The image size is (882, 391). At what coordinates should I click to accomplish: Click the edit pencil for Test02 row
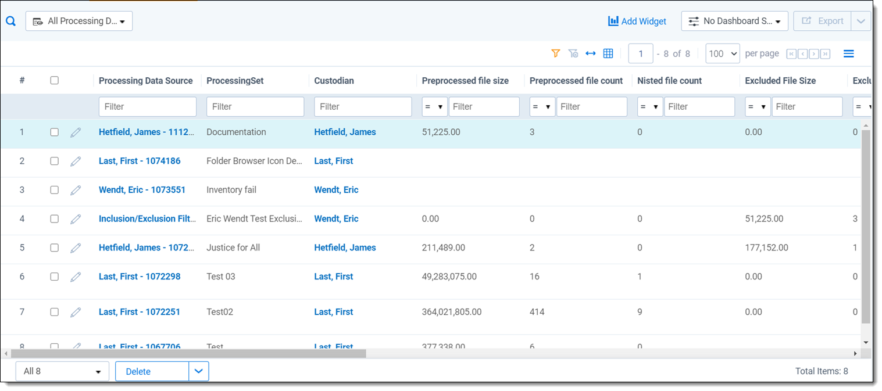pos(76,313)
